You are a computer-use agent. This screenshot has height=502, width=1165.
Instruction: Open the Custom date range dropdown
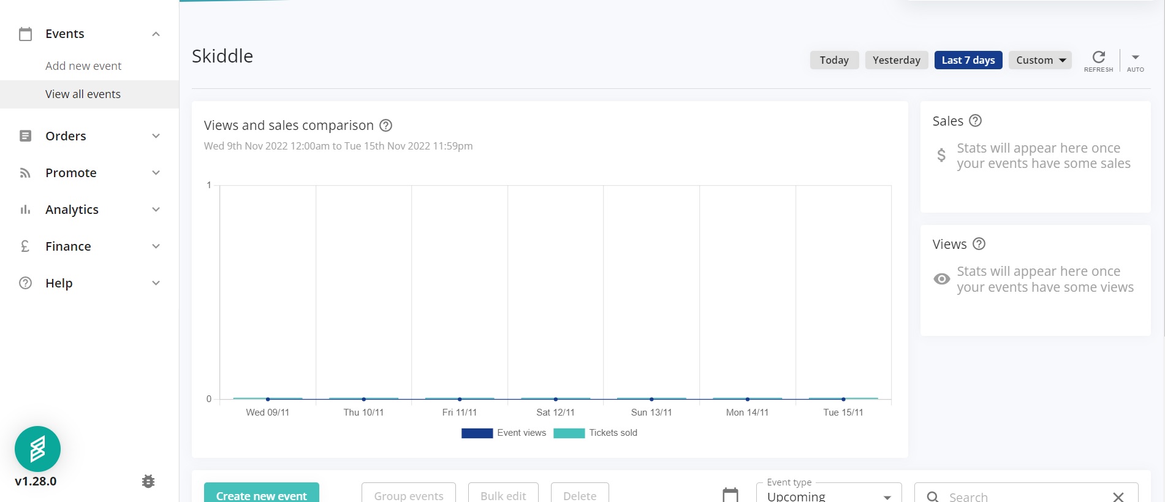coord(1040,60)
